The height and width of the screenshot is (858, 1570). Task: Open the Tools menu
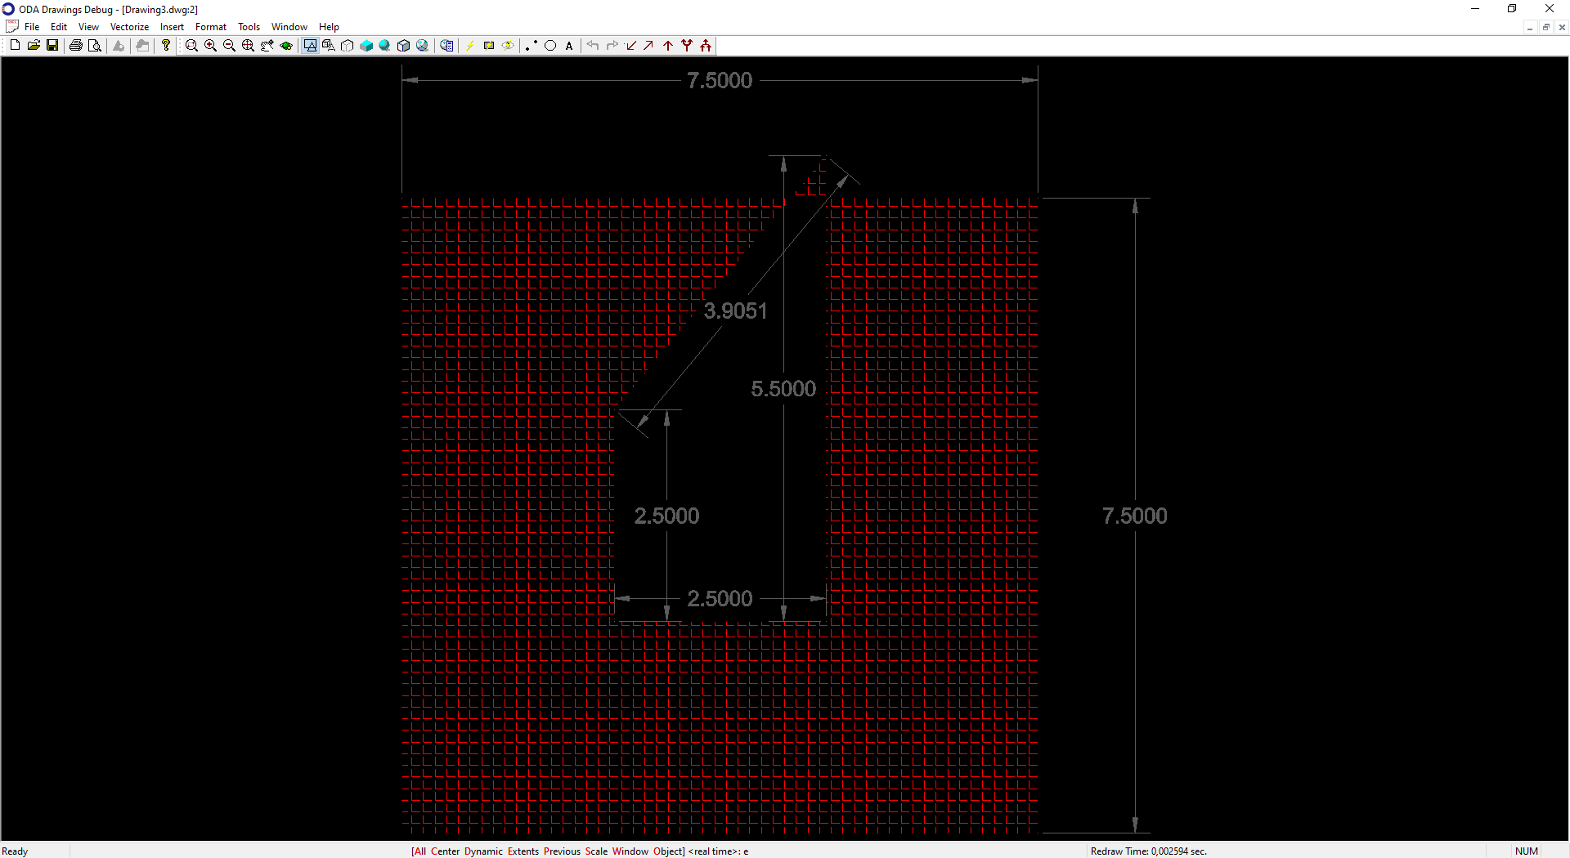point(249,27)
